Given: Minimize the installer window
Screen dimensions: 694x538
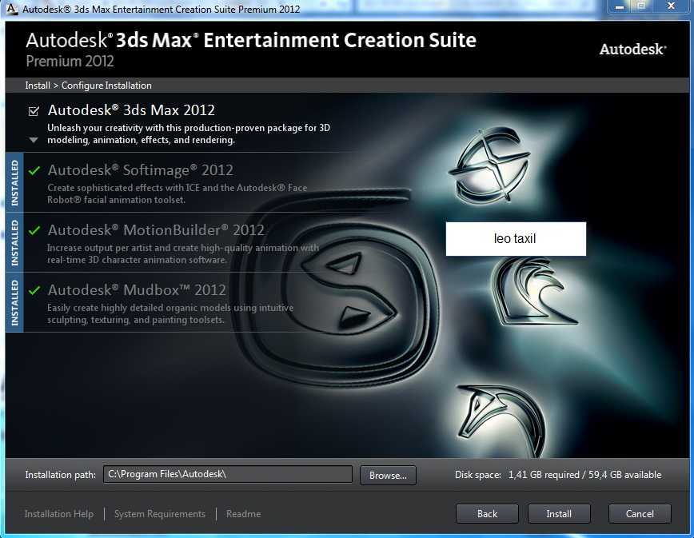Looking at the screenshot, I should pyautogui.click(x=619, y=6).
